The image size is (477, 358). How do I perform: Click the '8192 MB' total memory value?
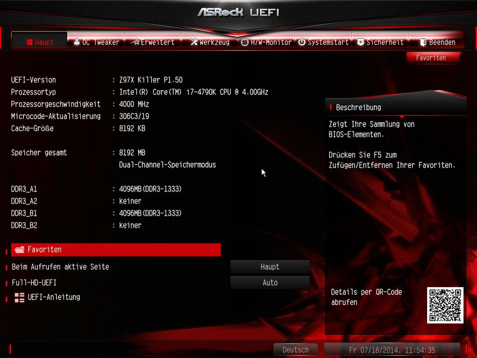pyautogui.click(x=132, y=153)
